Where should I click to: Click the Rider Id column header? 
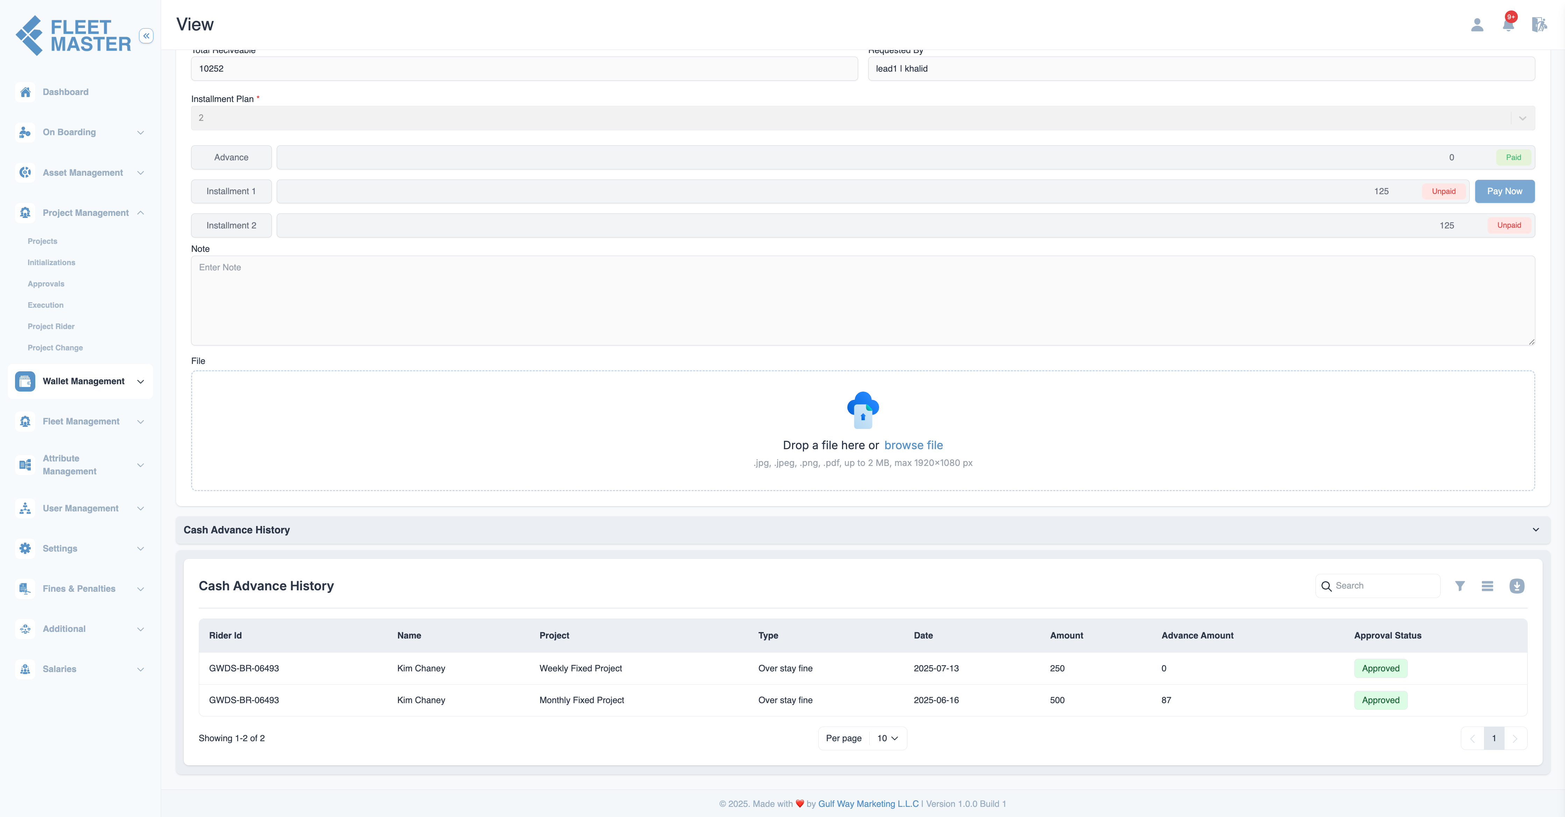tap(225, 635)
